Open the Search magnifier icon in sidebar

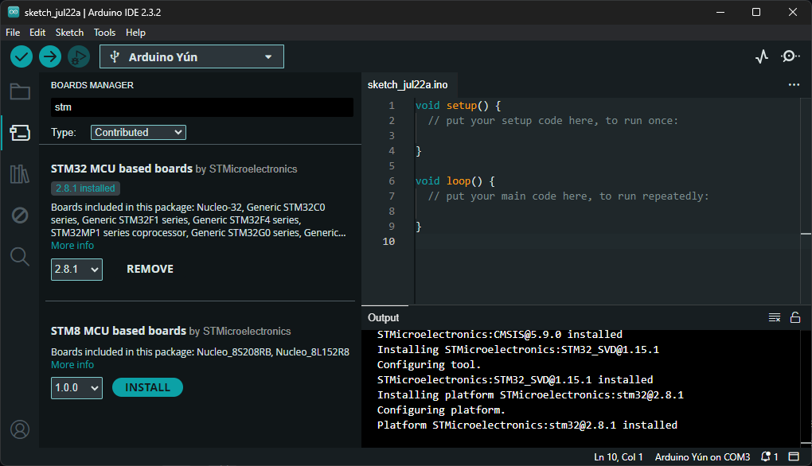coord(20,256)
